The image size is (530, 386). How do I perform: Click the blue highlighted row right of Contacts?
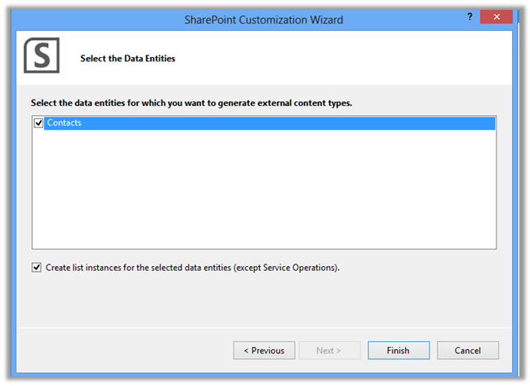pyautogui.click(x=286, y=123)
